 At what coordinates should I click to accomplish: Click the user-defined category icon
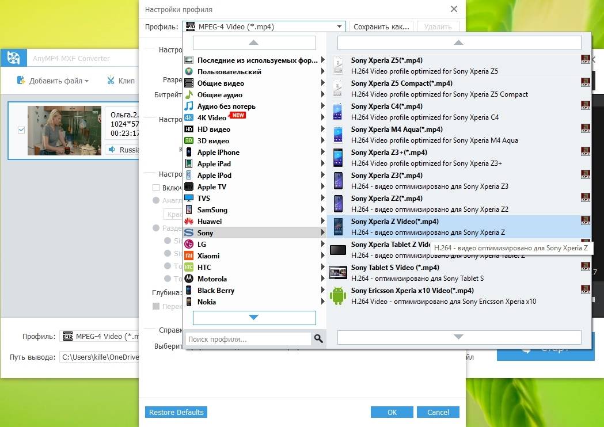189,71
